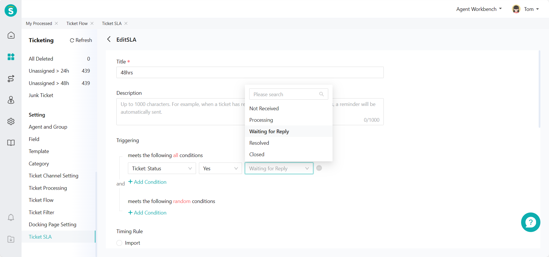Open Ticket Flow in settings menu
Image resolution: width=549 pixels, height=257 pixels.
[x=41, y=200]
